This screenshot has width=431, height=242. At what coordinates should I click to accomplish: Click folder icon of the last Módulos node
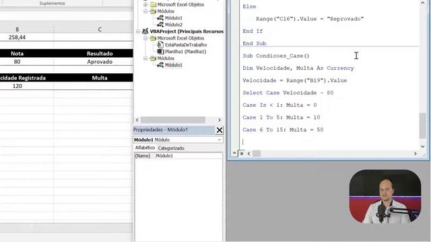tap(153, 58)
